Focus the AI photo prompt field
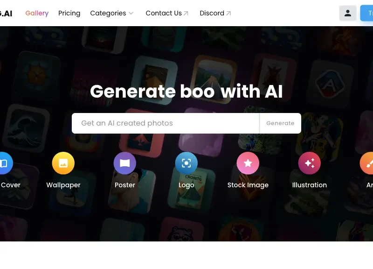 point(166,123)
